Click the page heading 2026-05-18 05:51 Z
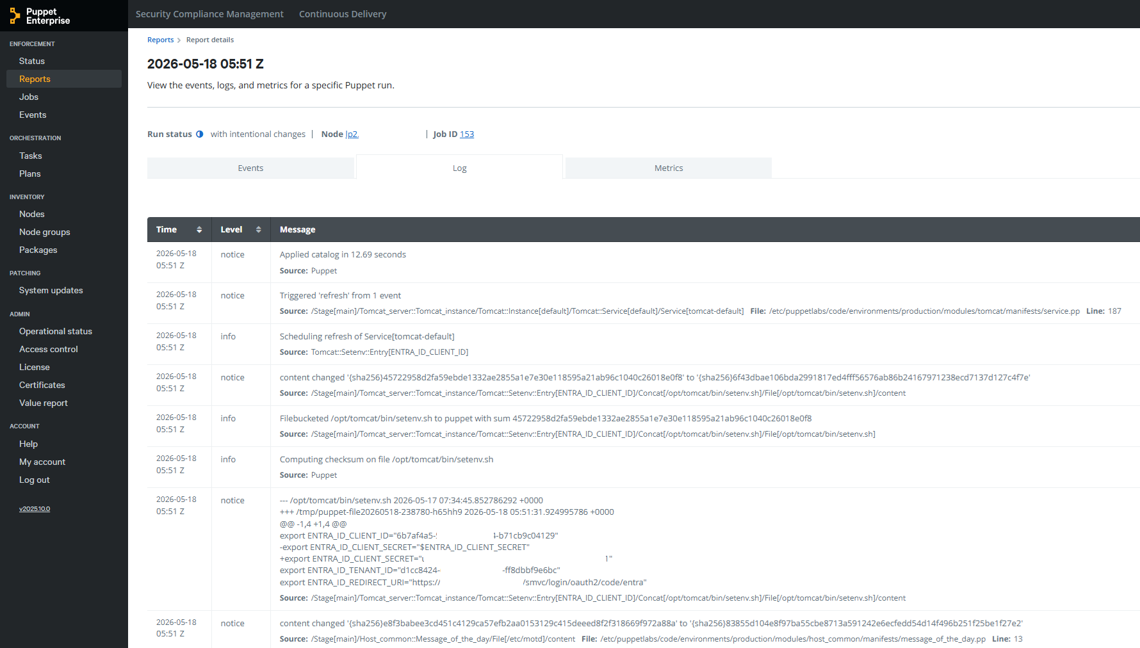 (206, 64)
